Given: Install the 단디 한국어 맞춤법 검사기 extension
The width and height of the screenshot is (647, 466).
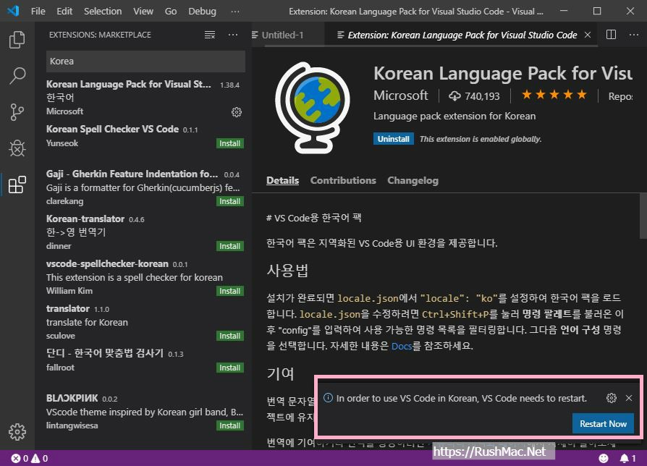Looking at the screenshot, I should tap(230, 368).
